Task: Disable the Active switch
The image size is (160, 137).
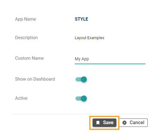Action: click(x=81, y=98)
